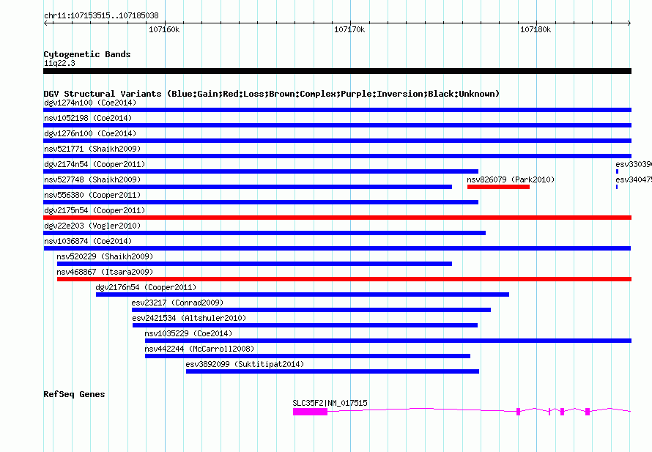Select the nsv1036874 (Coe2014) label
The width and height of the screenshot is (652, 452).
[88, 241]
